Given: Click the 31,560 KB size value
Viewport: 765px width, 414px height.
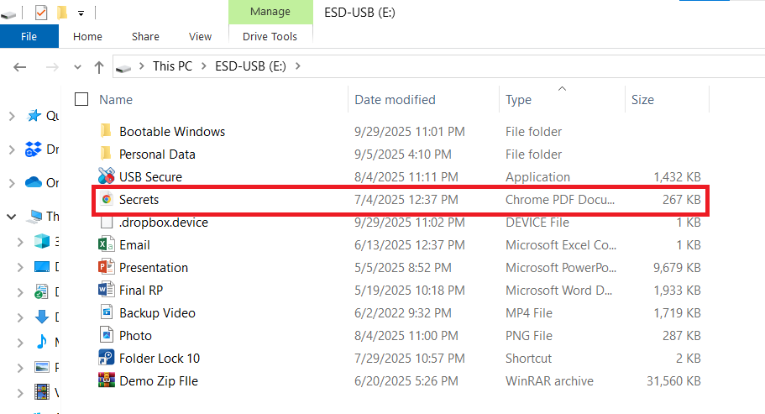Looking at the screenshot, I should click(x=673, y=381).
